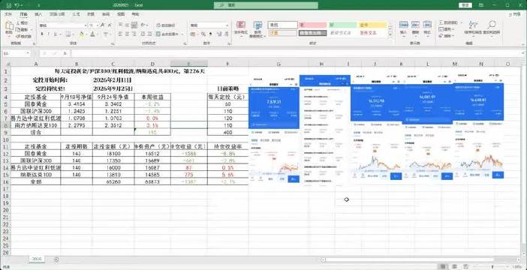Switch to the Formulas ribbon tab
This screenshot has width=527, height=270.
tap(76, 14)
